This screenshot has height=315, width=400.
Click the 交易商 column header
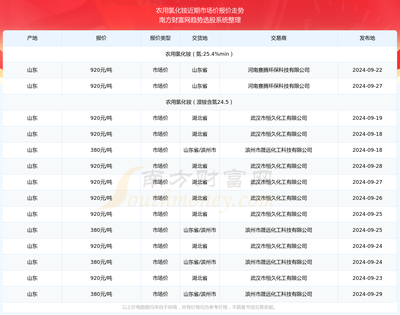279,38
